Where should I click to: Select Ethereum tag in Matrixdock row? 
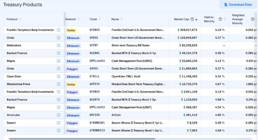(x=73, y=46)
